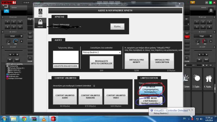Go to previous sampler bank
217x122 pixels.
tap(185, 65)
